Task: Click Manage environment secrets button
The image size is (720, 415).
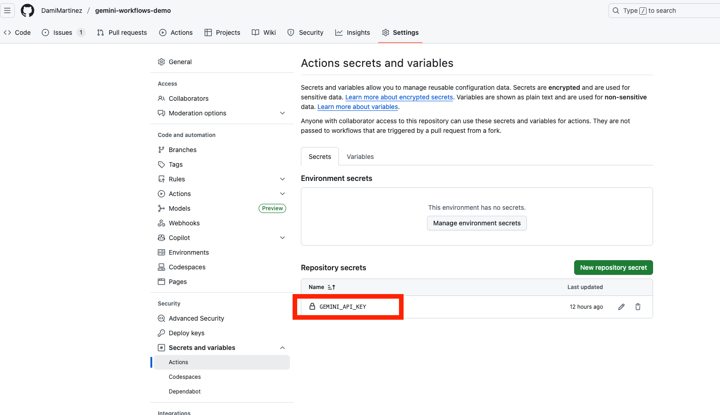Action: pyautogui.click(x=477, y=223)
